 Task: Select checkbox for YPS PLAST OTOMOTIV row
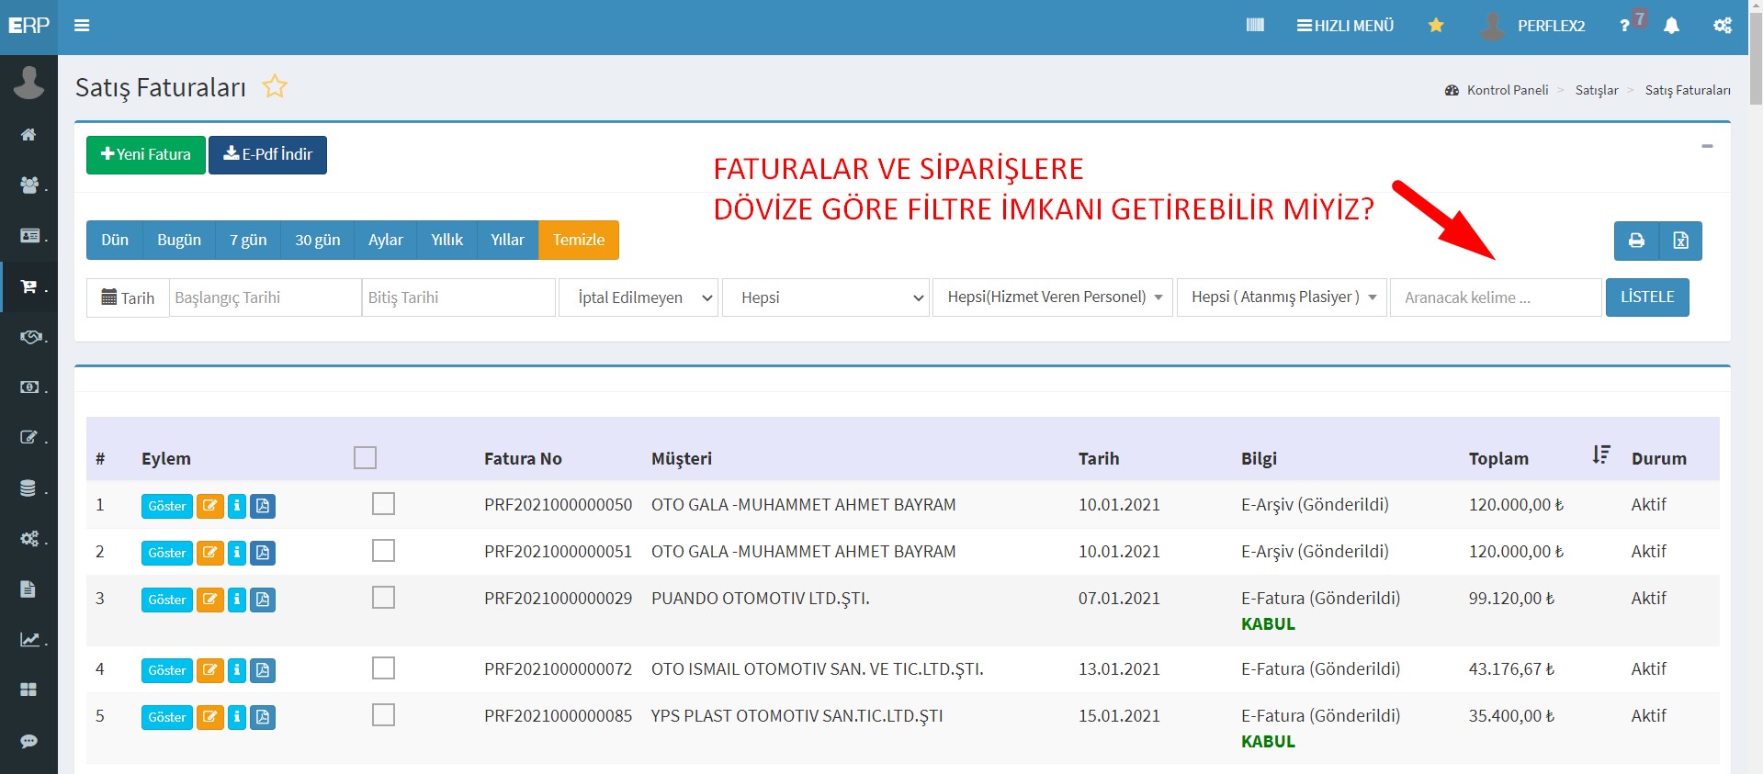pyautogui.click(x=383, y=715)
